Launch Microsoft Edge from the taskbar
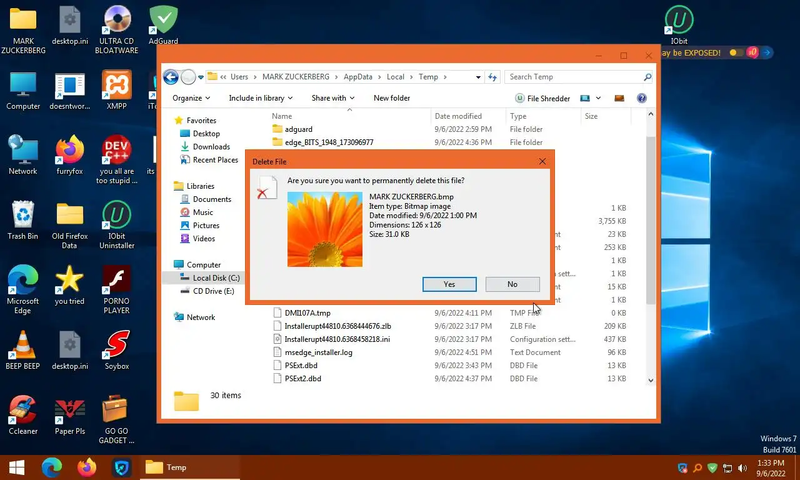The height and width of the screenshot is (480, 800). click(x=52, y=467)
